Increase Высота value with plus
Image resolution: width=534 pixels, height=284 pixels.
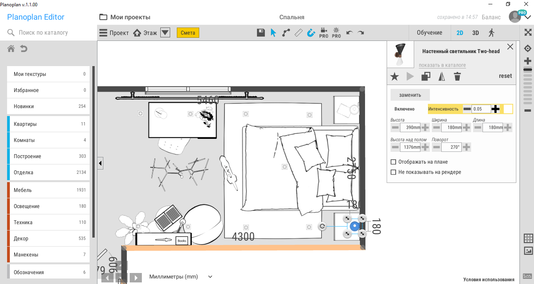click(425, 127)
